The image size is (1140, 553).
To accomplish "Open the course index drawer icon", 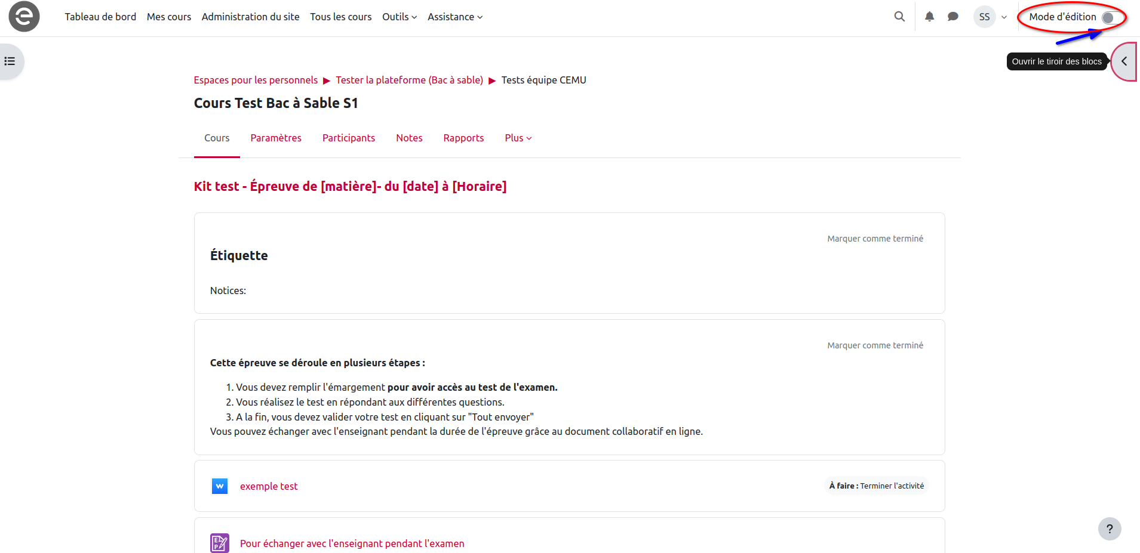I will tap(10, 61).
